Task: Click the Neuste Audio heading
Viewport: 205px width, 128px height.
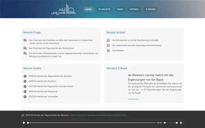Action: (x=32, y=68)
